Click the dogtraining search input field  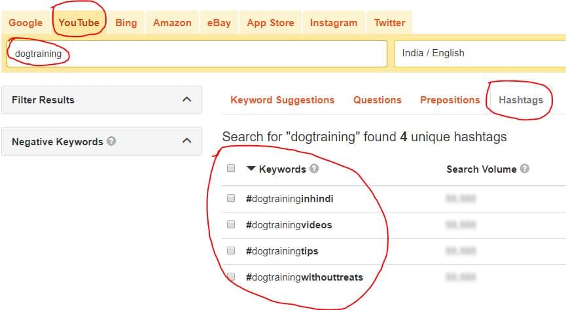[197, 54]
